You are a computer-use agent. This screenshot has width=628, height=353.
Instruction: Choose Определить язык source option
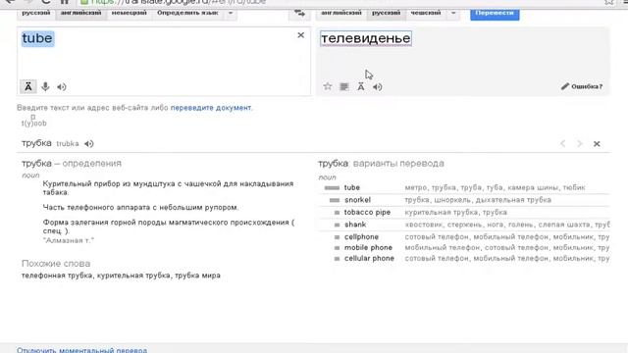coord(187,13)
